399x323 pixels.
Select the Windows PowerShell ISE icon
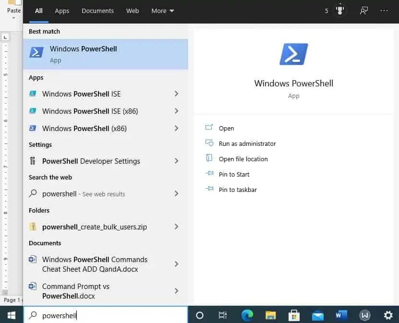pos(32,94)
